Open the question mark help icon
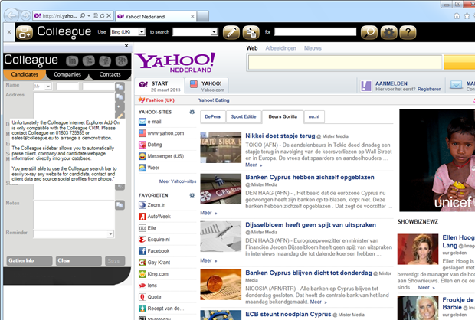475x320 pixels. pos(408,32)
